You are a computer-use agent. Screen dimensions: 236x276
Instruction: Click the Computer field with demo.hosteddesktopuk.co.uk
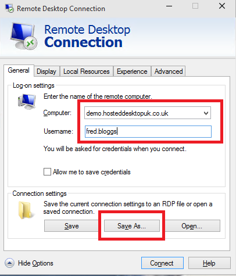click(x=148, y=113)
